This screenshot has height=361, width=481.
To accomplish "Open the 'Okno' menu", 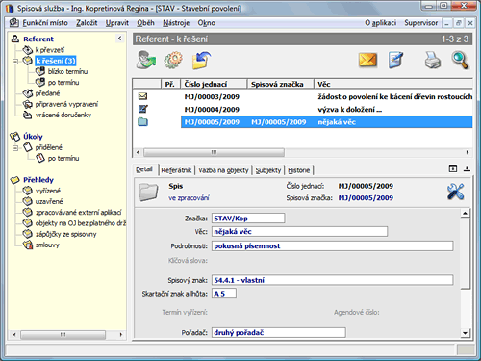I will tap(206, 23).
